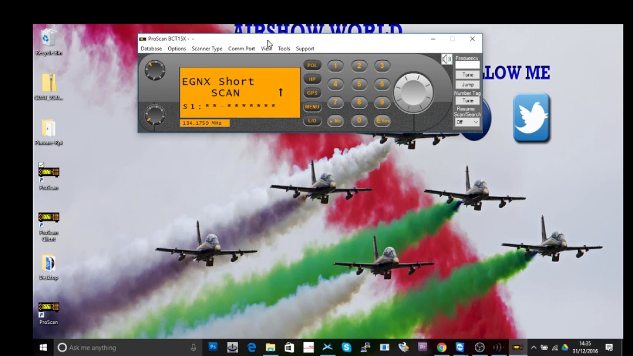This screenshot has width=633, height=356.
Task: Click the upper-left volume knob
Action: pos(155,70)
